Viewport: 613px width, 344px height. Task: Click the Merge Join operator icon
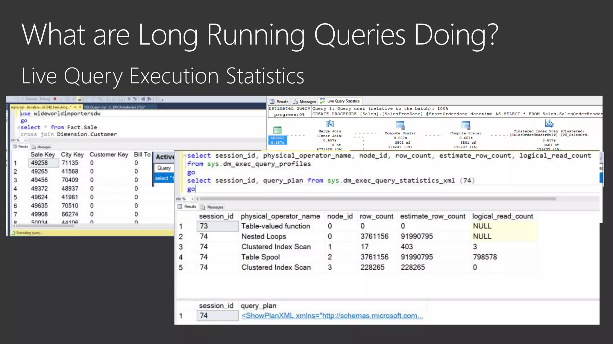tap(330, 124)
